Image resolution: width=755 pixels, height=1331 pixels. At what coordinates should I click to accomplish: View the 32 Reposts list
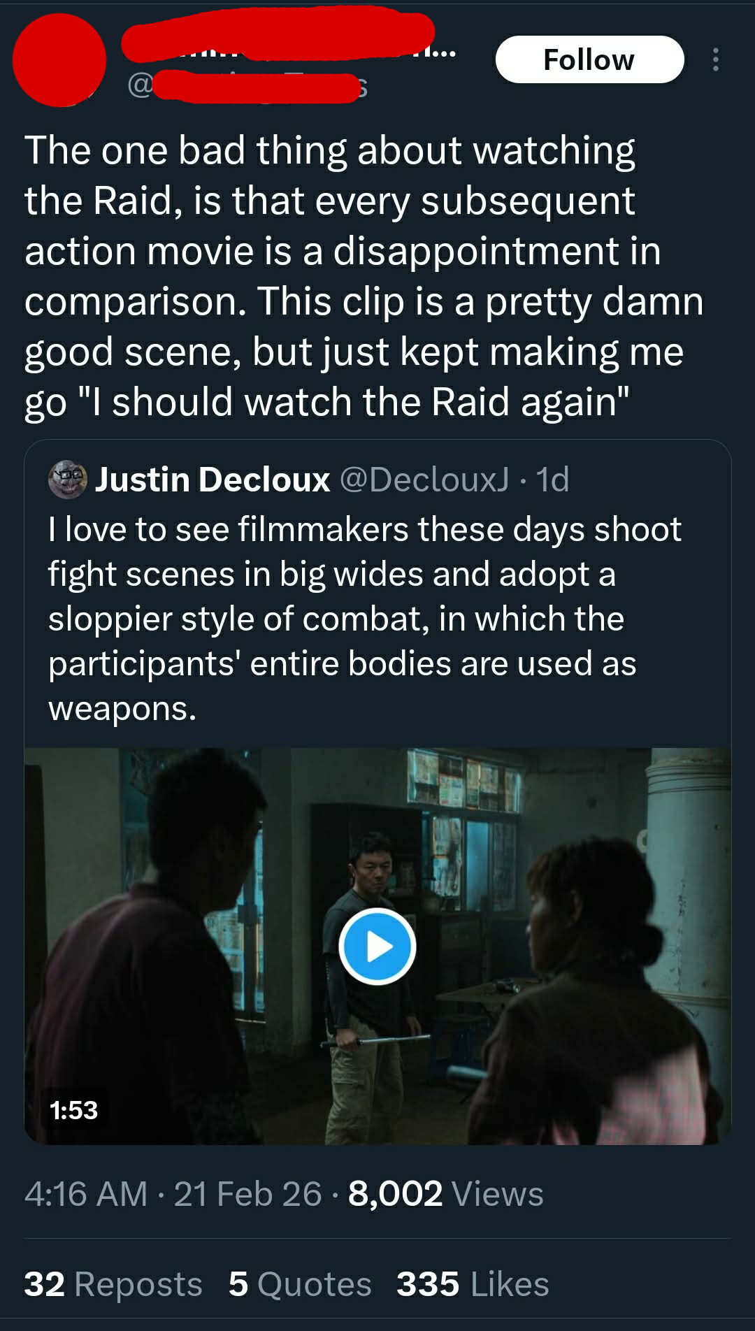point(113,1284)
